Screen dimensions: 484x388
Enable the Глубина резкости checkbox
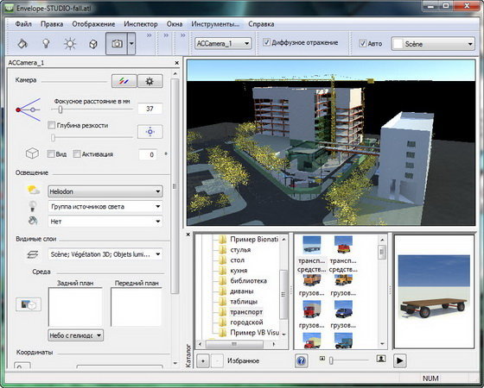tap(52, 125)
